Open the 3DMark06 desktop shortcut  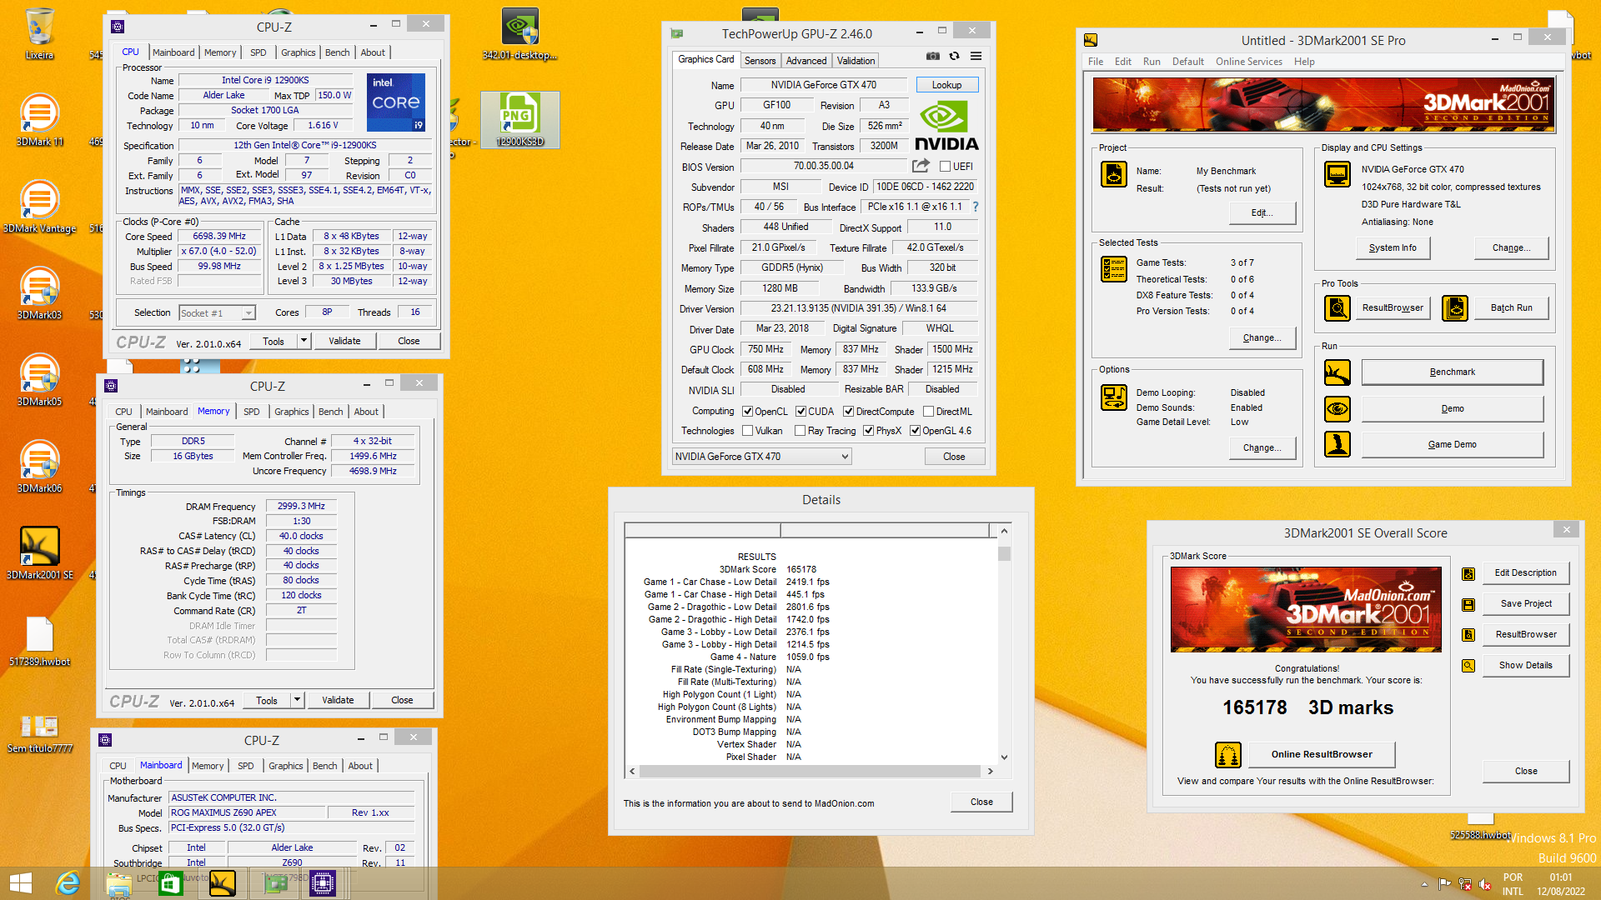coord(39,466)
